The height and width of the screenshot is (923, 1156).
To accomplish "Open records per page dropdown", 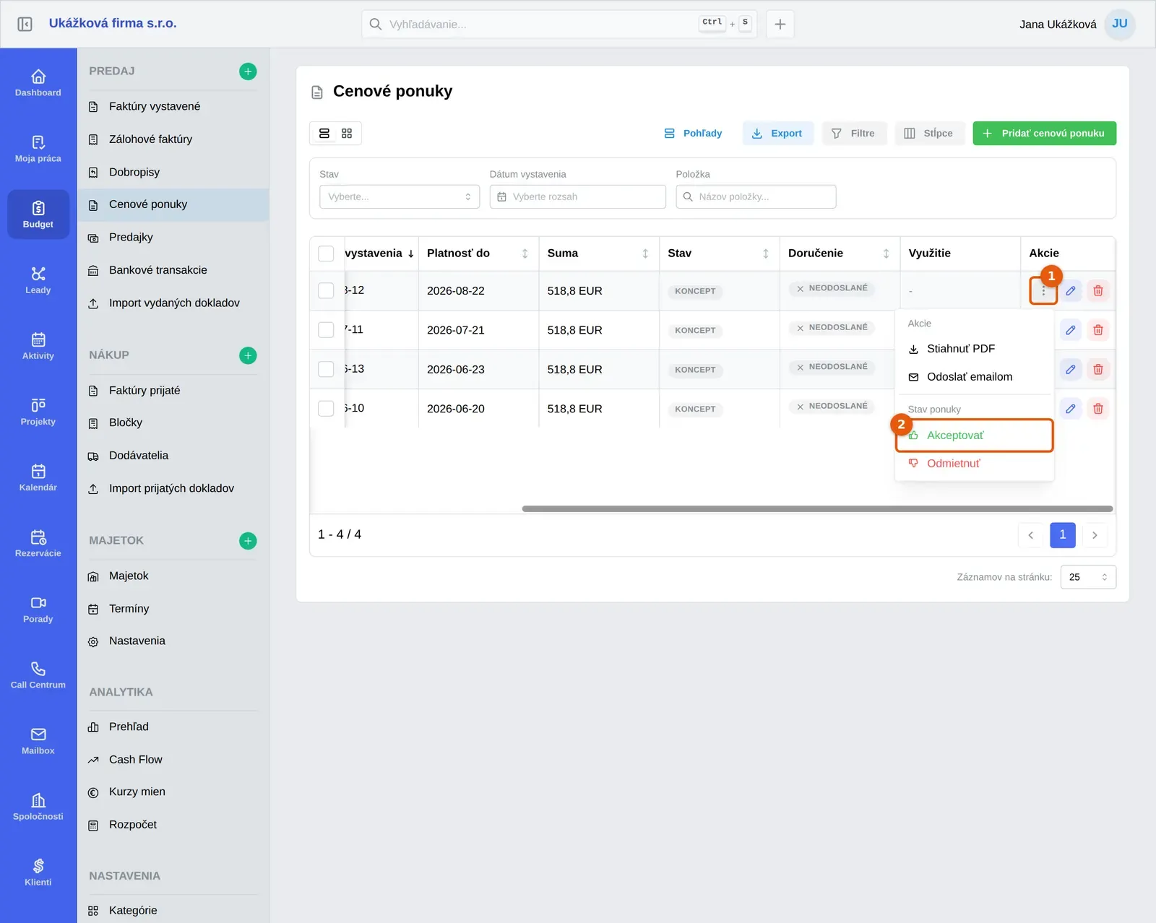I will click(1088, 577).
